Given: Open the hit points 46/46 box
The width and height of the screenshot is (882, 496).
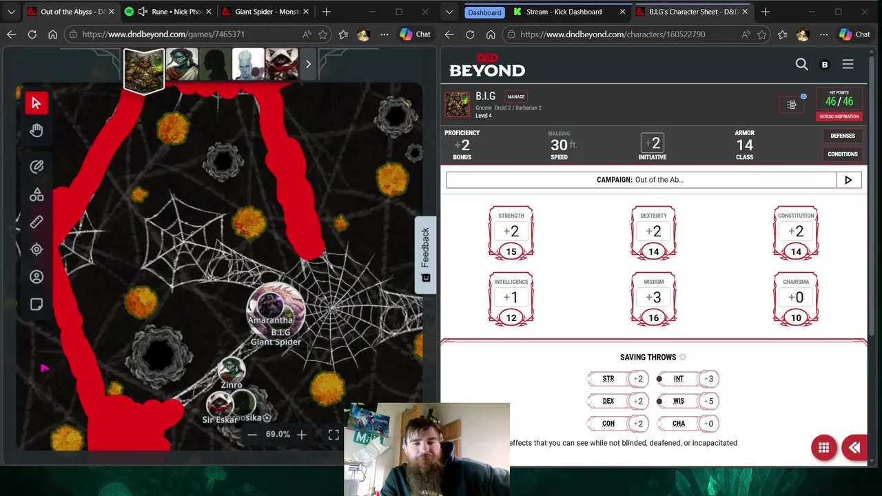Looking at the screenshot, I should [839, 98].
